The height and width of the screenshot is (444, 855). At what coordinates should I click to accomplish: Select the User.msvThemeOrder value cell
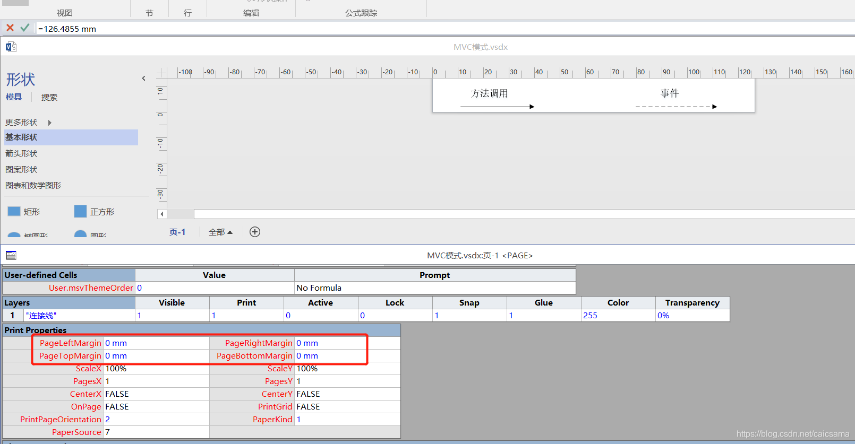coord(215,288)
